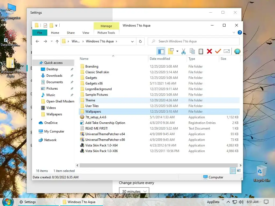
Task: Click the horizontal scrollbar left arrow
Action: click(77, 165)
